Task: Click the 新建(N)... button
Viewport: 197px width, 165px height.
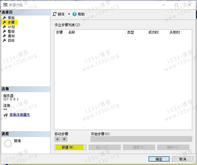Action: point(70,147)
